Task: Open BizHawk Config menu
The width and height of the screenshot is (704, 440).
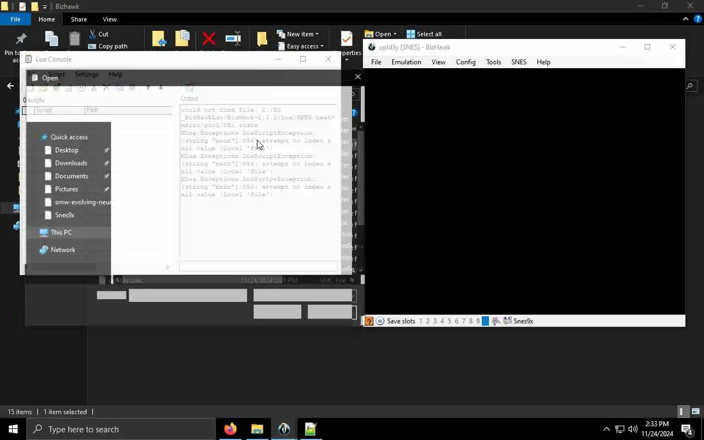Action: (465, 62)
